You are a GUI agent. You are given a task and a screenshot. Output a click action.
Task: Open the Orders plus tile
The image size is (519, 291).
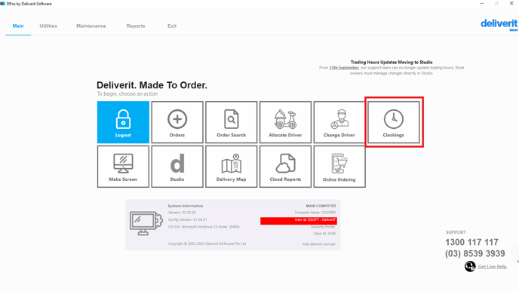[177, 122]
